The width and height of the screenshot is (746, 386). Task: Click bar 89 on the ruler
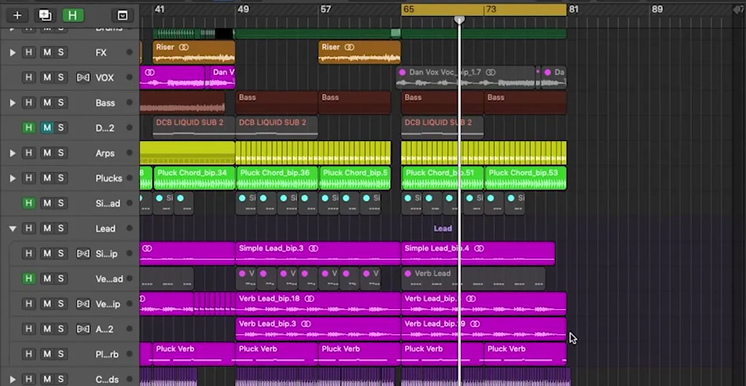point(657,9)
